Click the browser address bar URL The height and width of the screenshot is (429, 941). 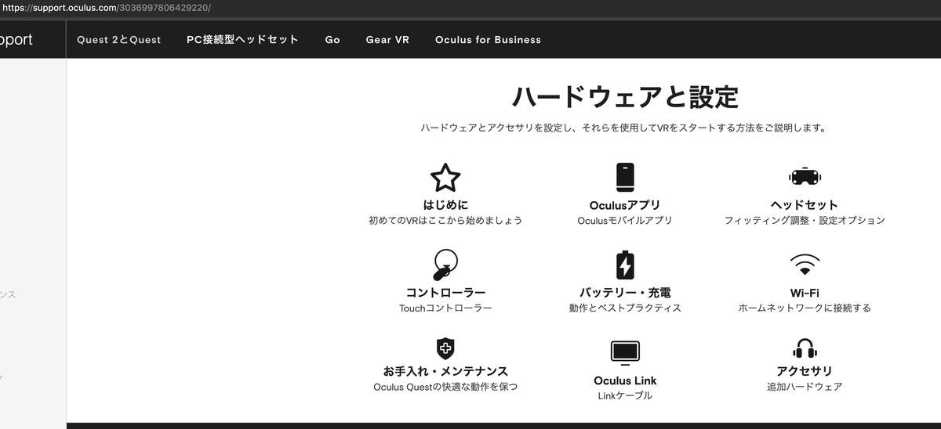click(x=106, y=7)
